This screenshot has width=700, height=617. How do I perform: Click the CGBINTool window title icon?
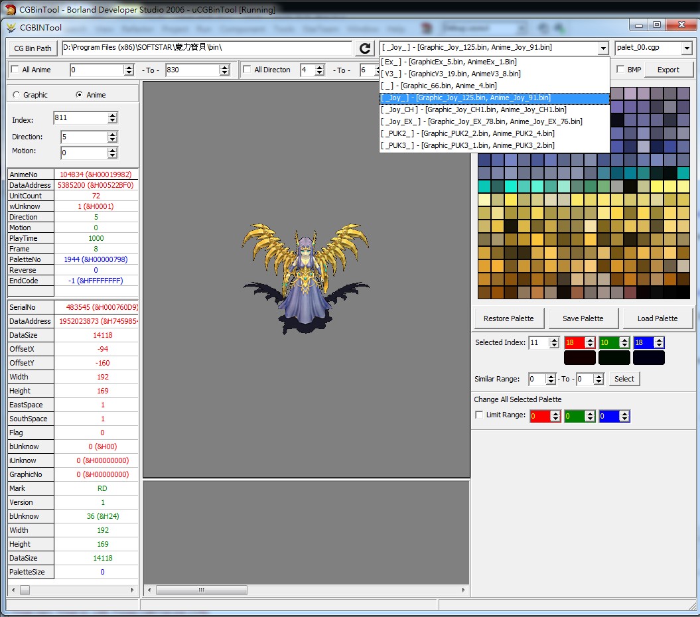[x=11, y=27]
